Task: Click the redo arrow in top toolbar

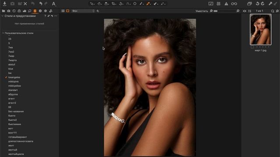Action: click(x=46, y=3)
